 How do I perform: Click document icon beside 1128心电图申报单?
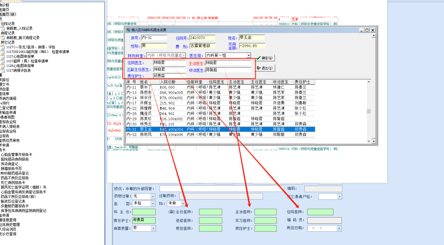point(3,66)
